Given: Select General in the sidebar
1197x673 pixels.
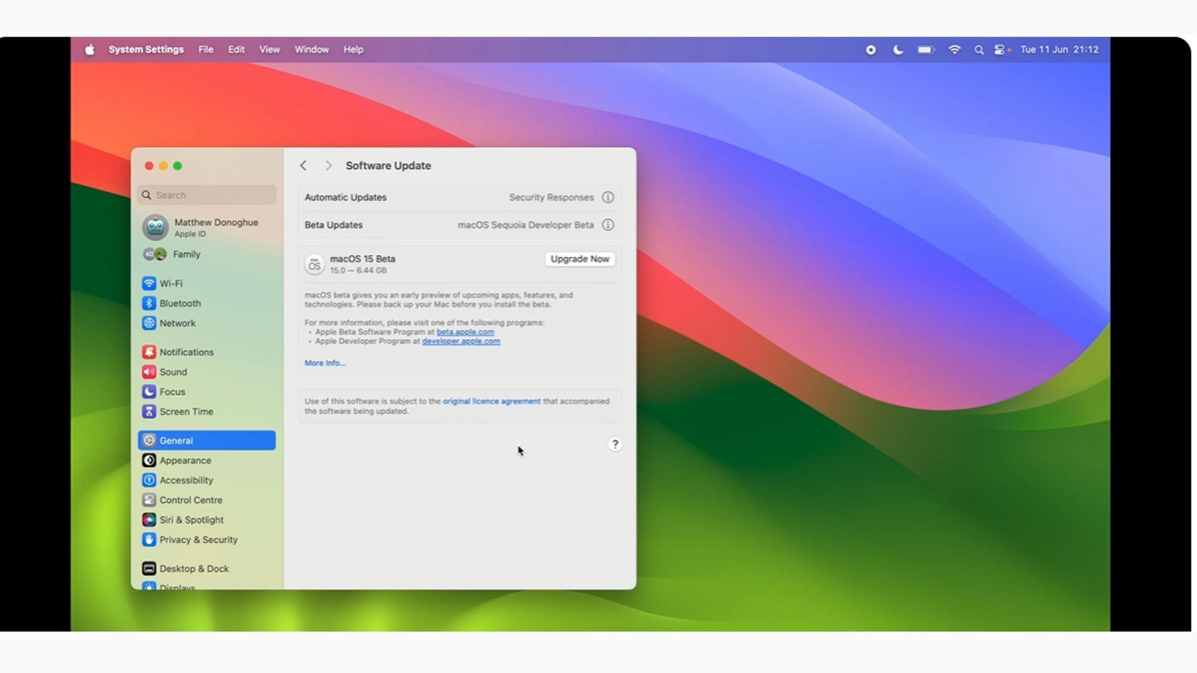Looking at the screenshot, I should tap(207, 441).
